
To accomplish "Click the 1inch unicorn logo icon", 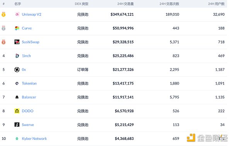I will [x=17, y=56].
